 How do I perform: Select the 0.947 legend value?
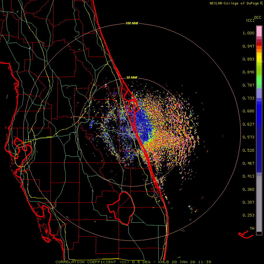tap(248, 46)
